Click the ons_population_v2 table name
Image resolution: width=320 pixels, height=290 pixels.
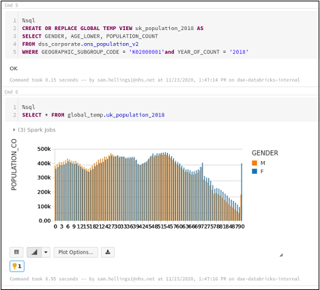[x=111, y=44]
